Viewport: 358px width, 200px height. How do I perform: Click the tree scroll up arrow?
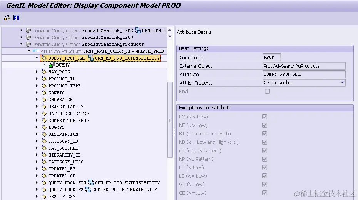tap(170, 30)
